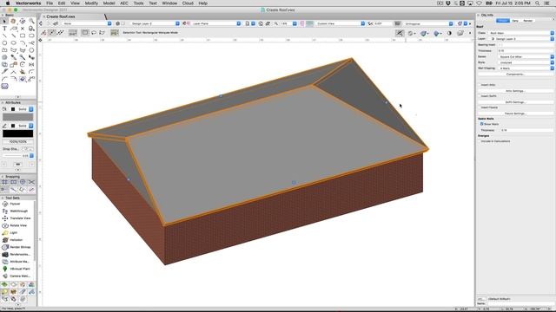Select the Line tool in Basic palette

pos(4,36)
